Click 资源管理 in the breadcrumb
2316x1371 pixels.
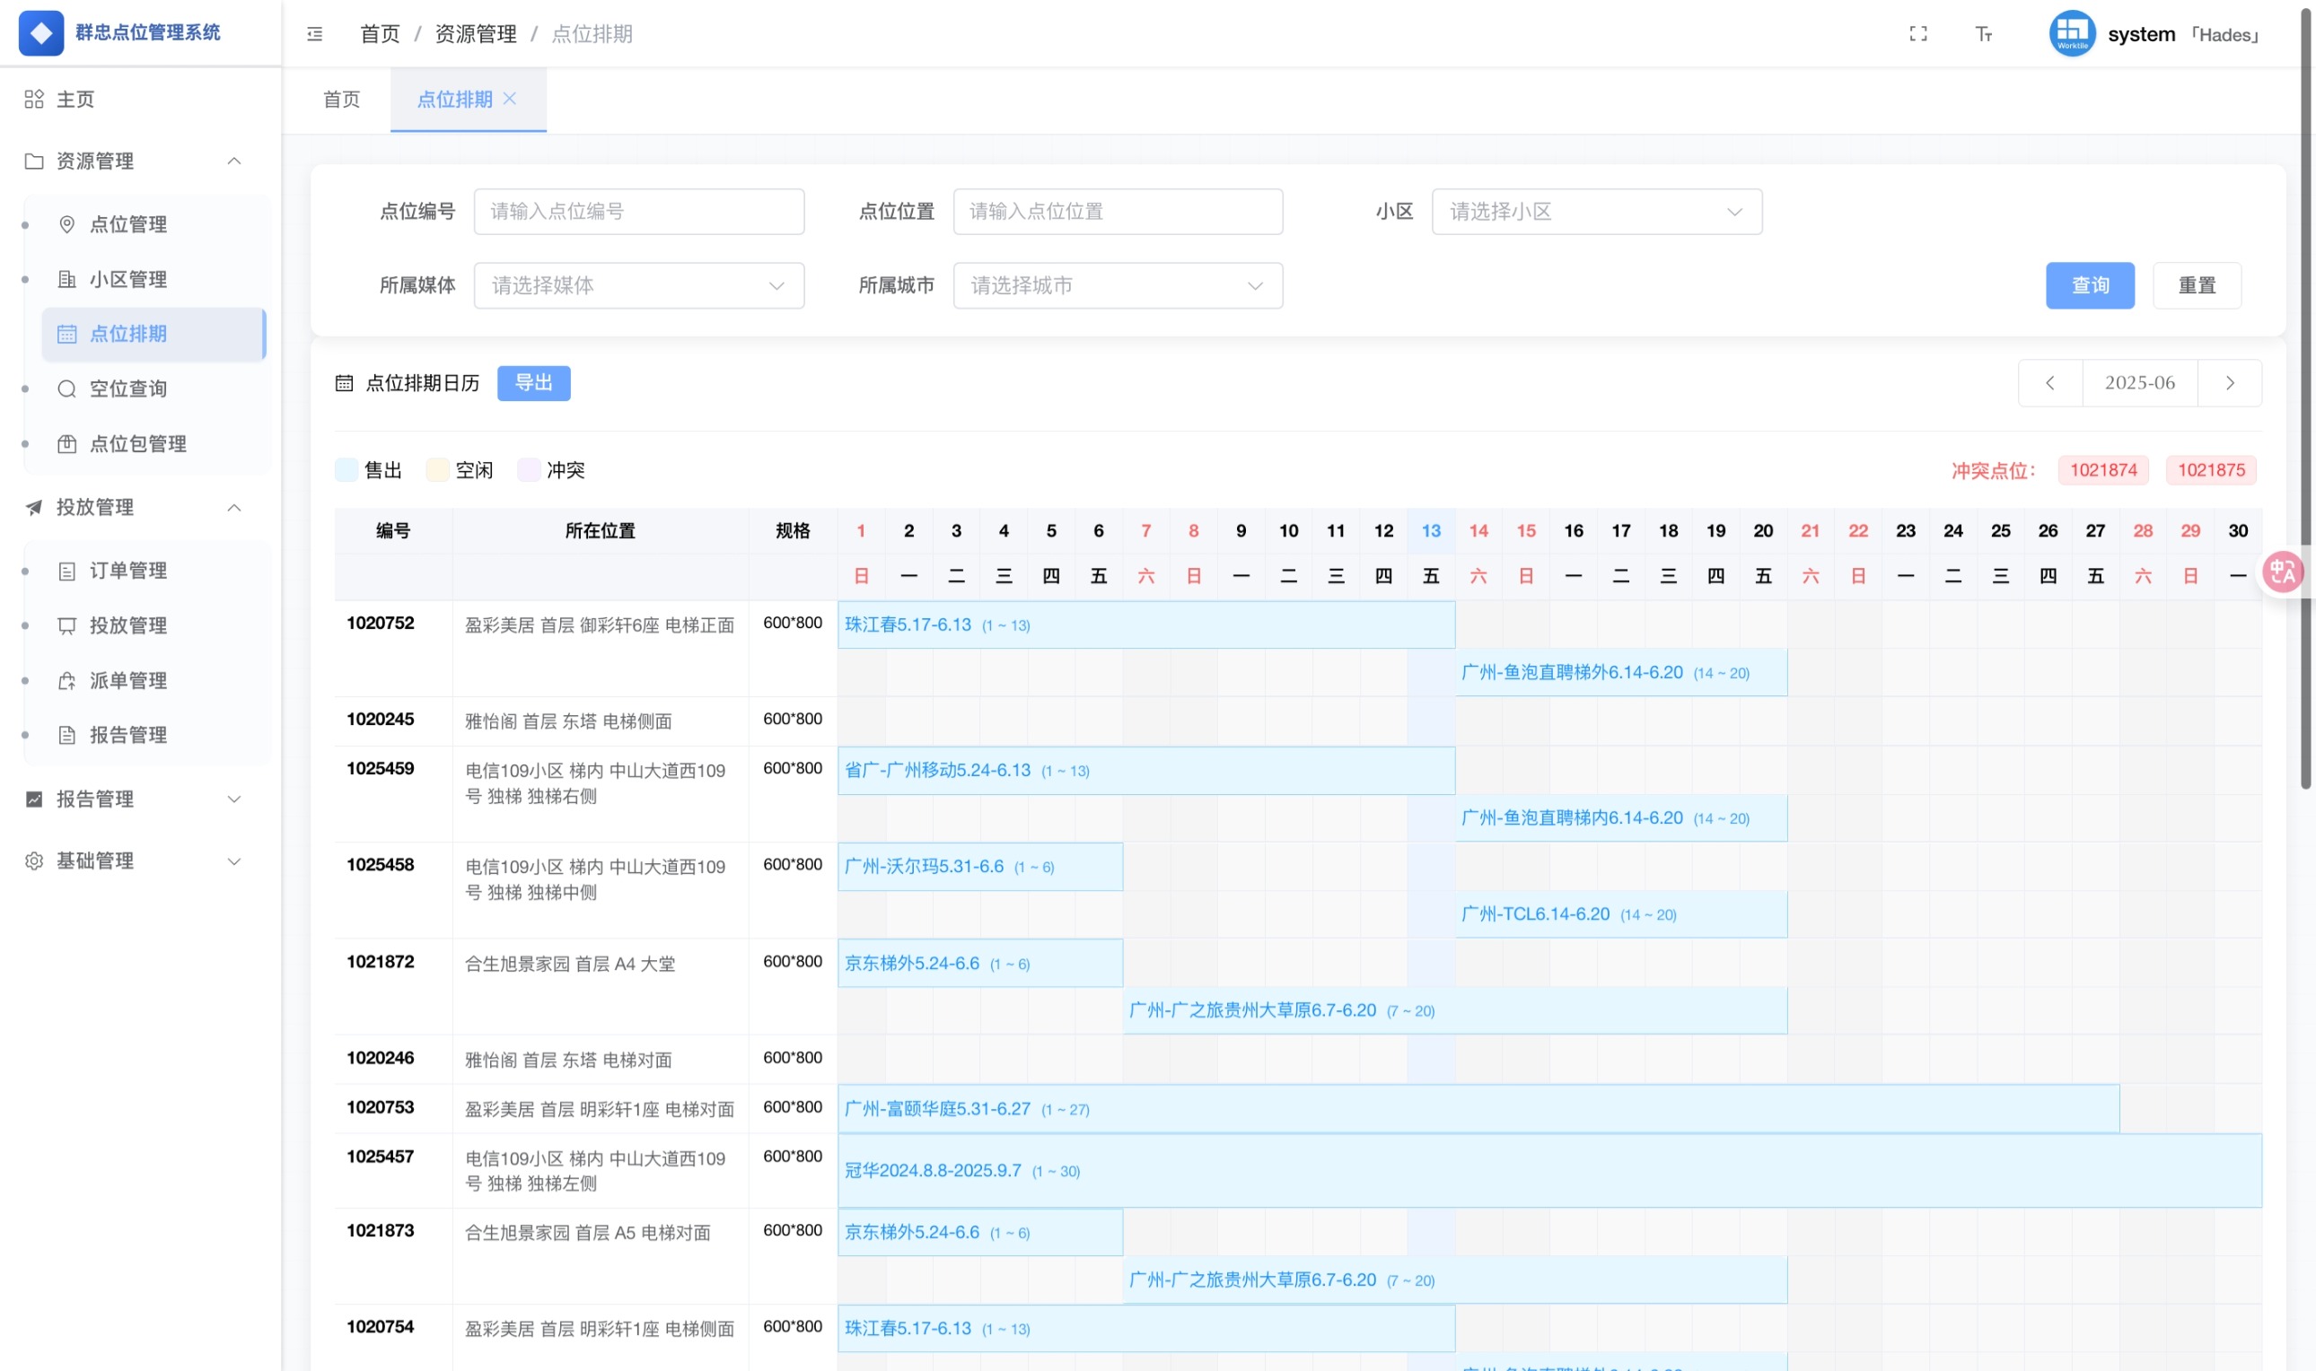coord(475,33)
